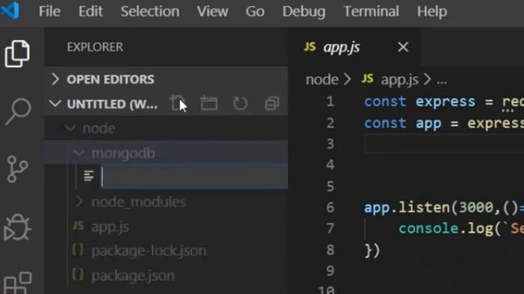The height and width of the screenshot is (294, 524).
Task: Click line number 1 in the gutter
Action: coord(330,101)
